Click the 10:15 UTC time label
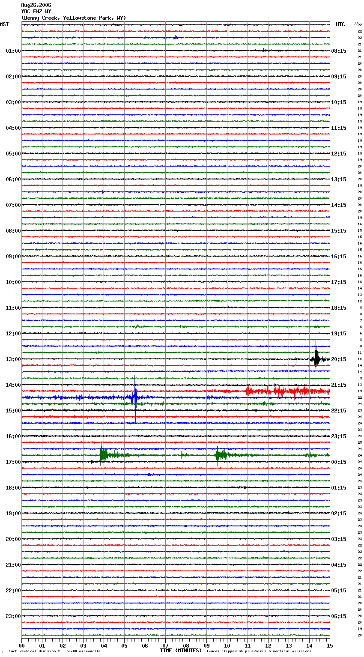Screen dimensions: 364x657 pyautogui.click(x=339, y=102)
